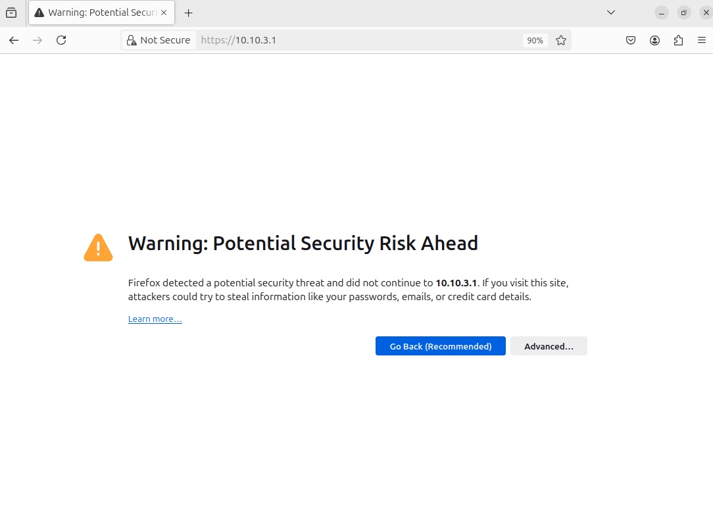Click the URL address field
713x518 pixels.
point(362,40)
